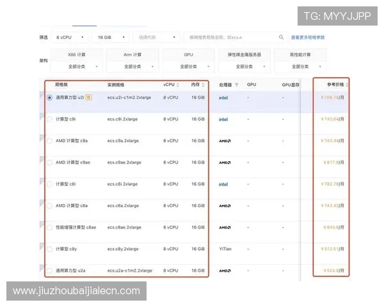Click ecs.c8i.2xlarge instance name
This screenshot has width=384, height=307.
pyautogui.click(x=122, y=184)
